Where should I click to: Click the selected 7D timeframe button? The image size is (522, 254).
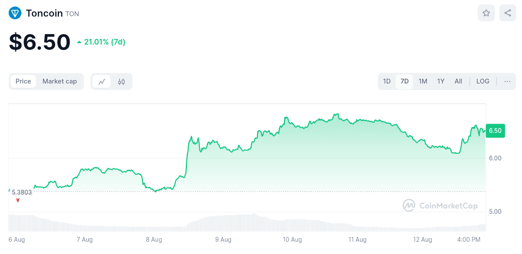point(404,81)
